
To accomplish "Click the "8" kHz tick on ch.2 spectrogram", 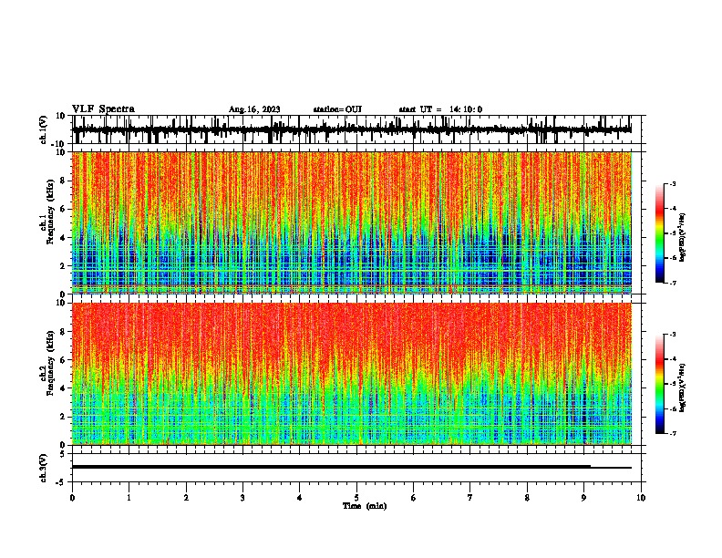I will 64,331.
